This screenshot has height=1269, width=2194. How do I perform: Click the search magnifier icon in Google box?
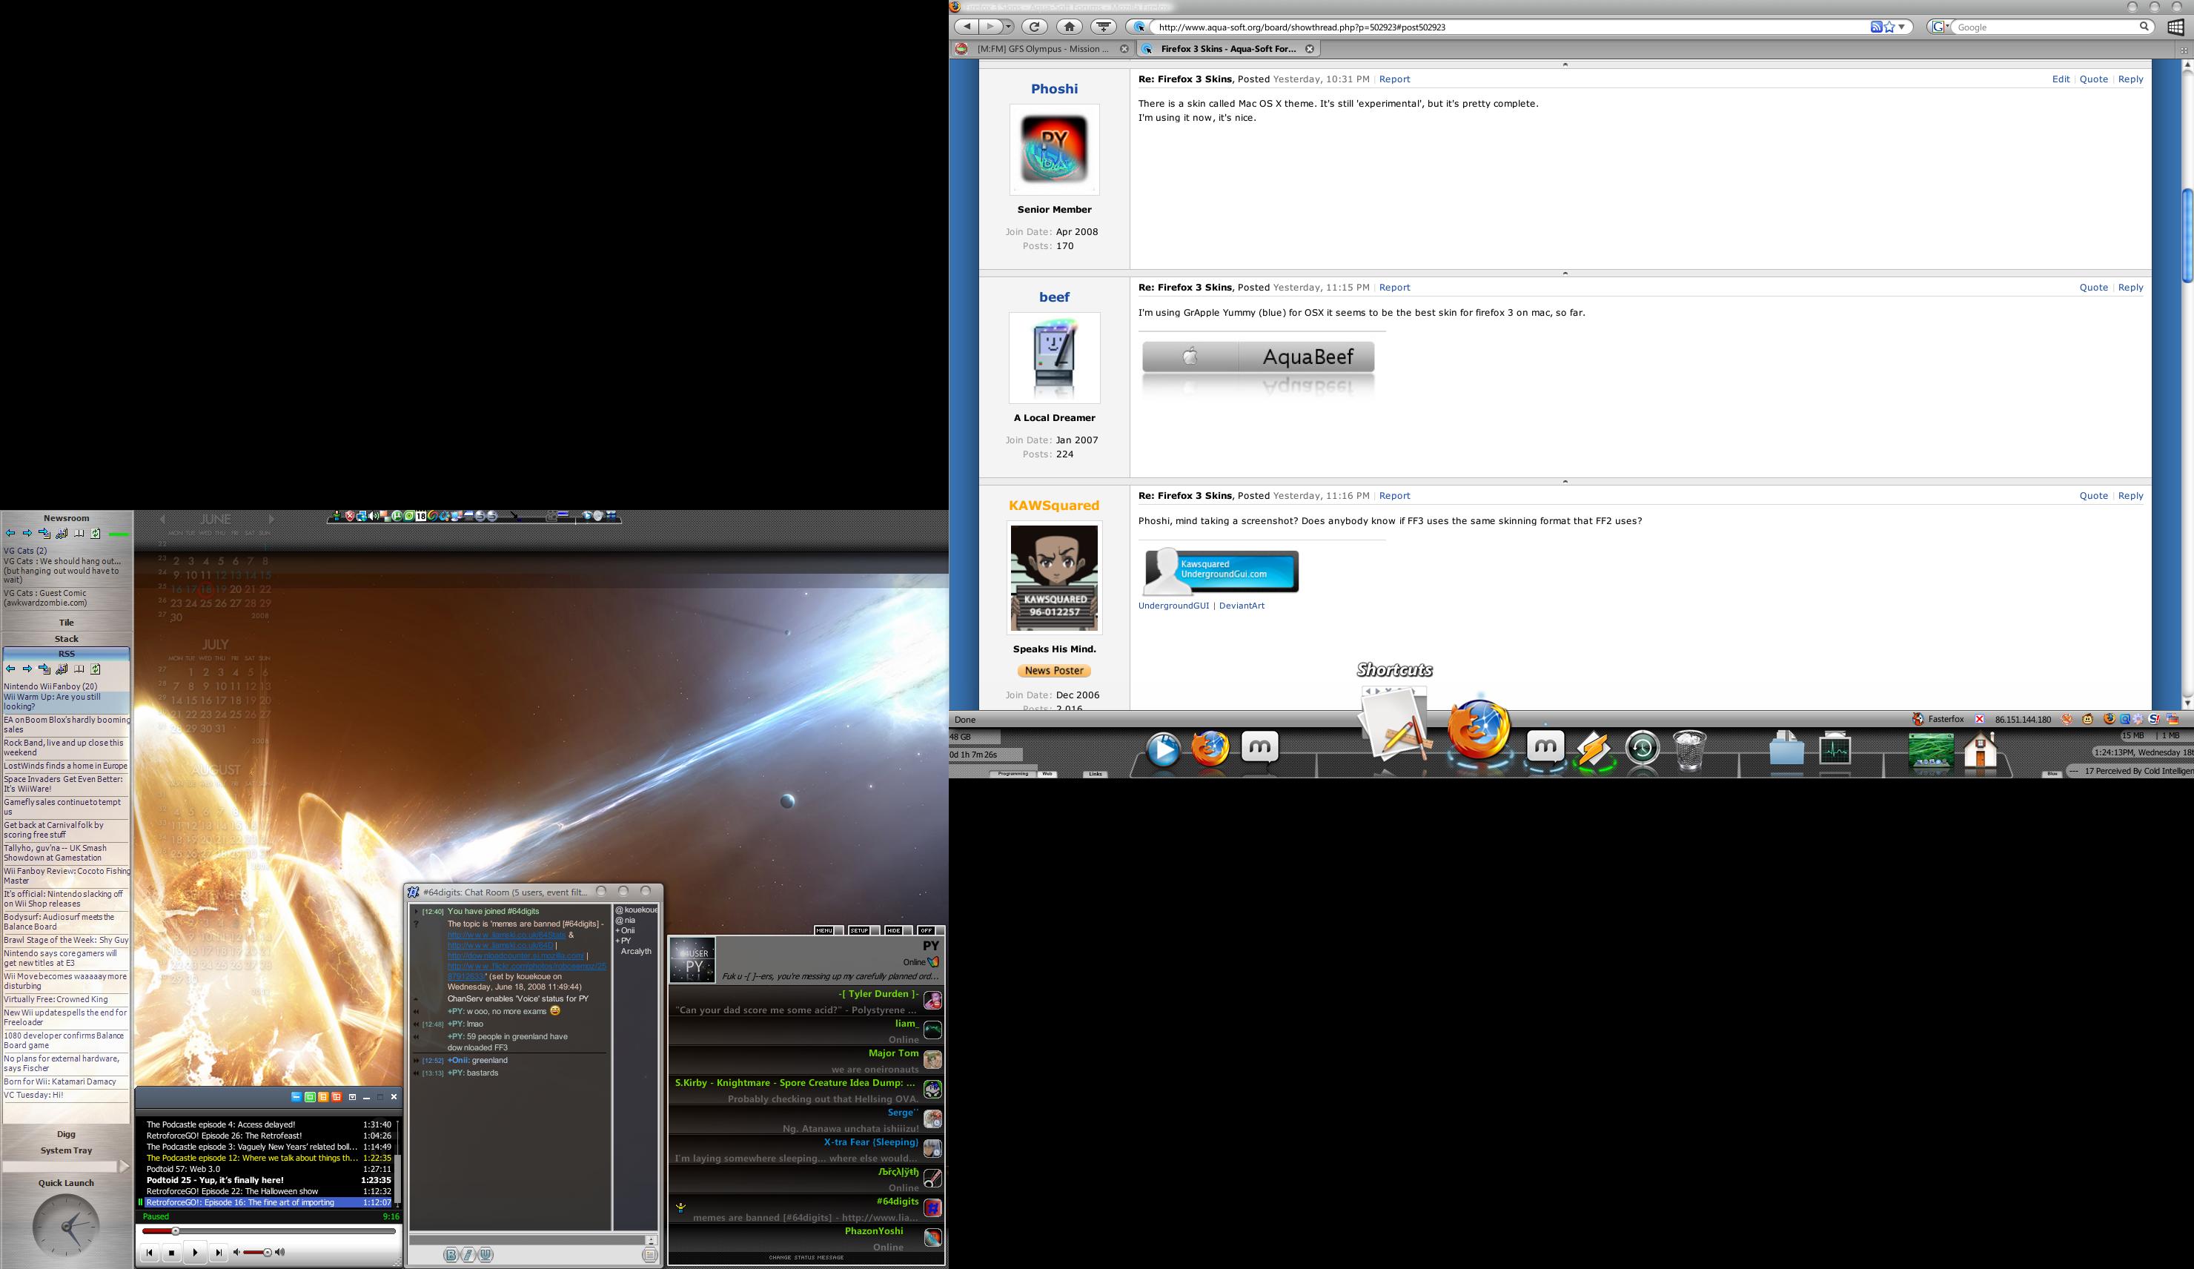[x=2144, y=27]
